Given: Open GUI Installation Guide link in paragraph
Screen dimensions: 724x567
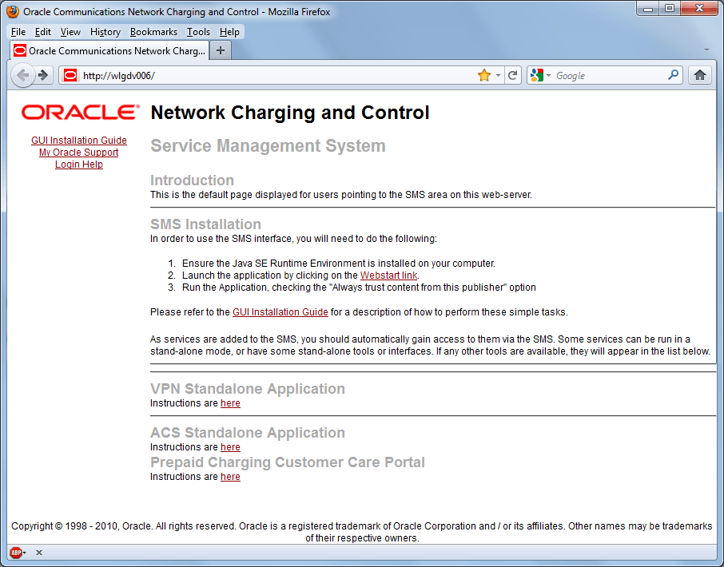Looking at the screenshot, I should (280, 312).
